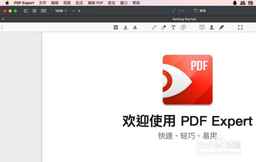Select the text box T tool
This screenshot has height=162, width=256.
pos(173,27)
